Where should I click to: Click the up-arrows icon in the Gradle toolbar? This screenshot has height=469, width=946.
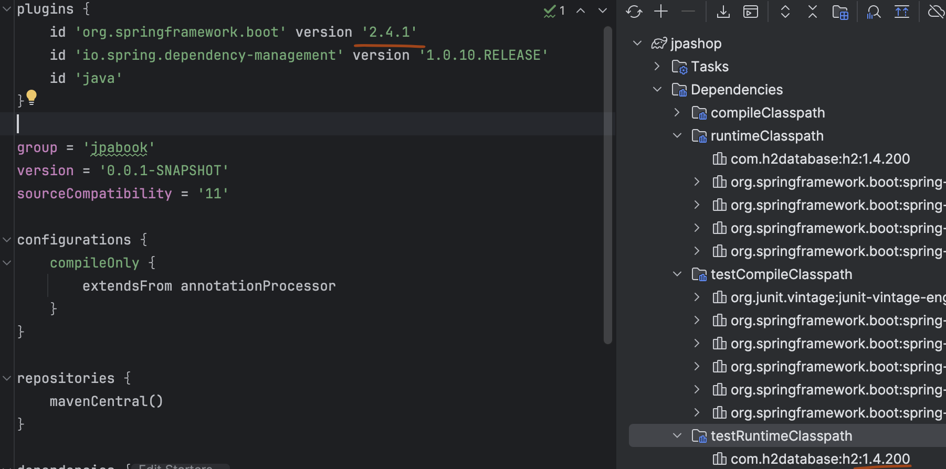coord(902,12)
